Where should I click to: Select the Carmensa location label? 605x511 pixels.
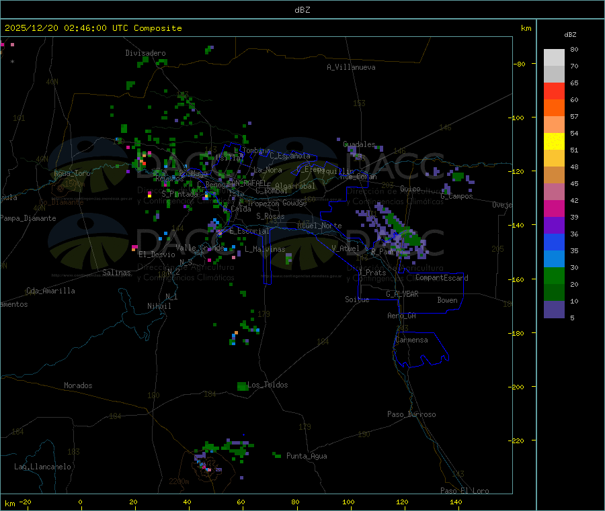coord(411,340)
